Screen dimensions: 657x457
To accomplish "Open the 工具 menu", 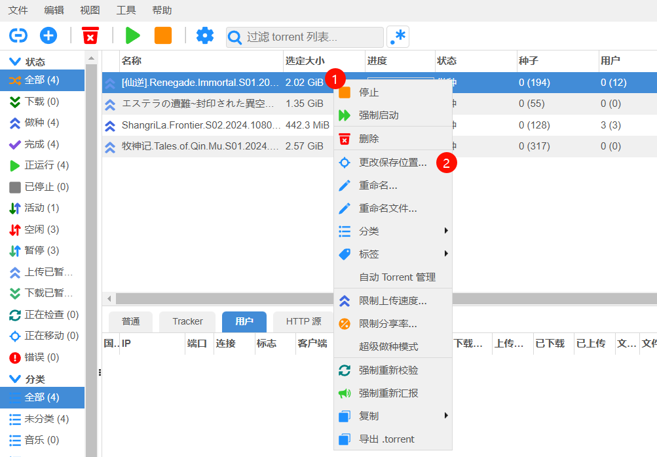I will point(124,10).
